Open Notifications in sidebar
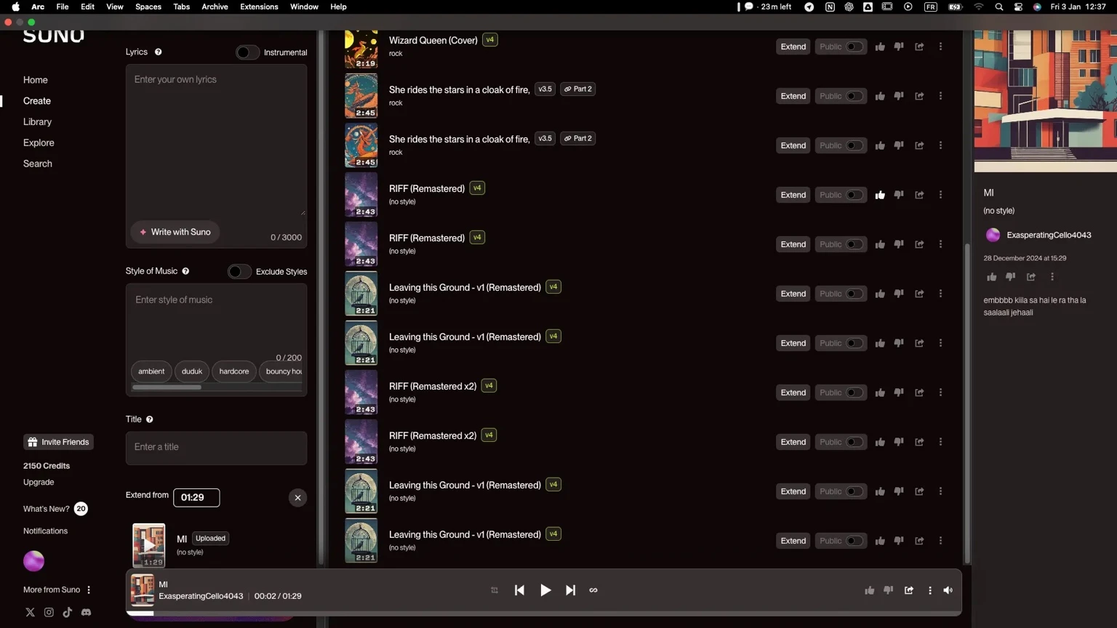 (45, 531)
